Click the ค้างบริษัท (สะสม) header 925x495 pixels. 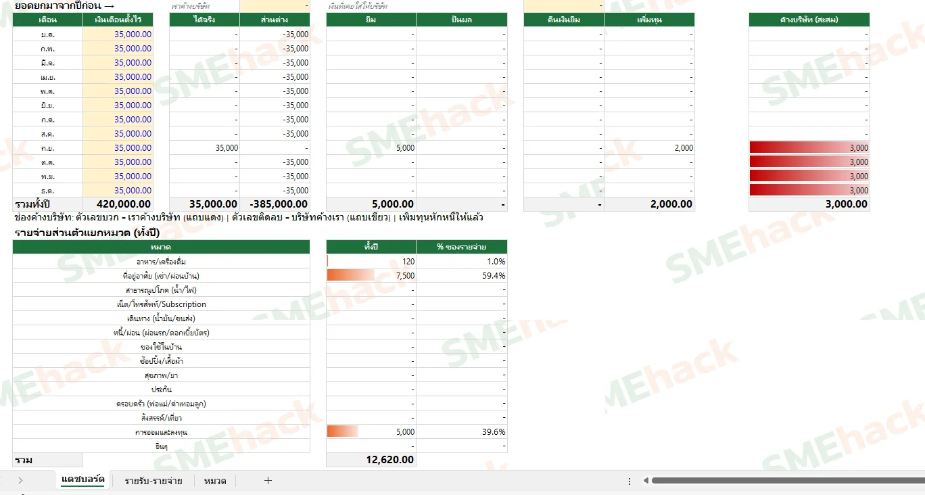[x=809, y=20]
